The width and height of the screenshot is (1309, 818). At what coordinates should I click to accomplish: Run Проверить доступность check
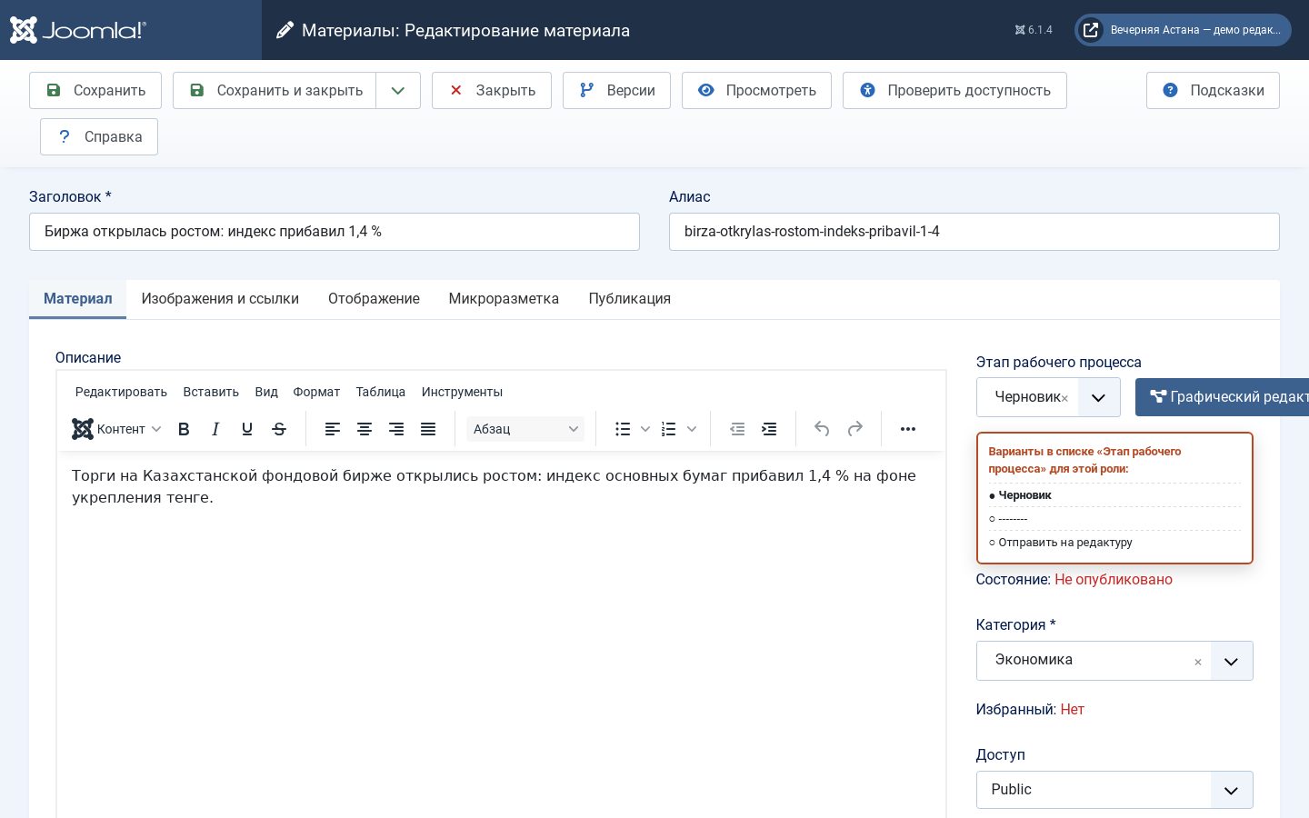954,90
